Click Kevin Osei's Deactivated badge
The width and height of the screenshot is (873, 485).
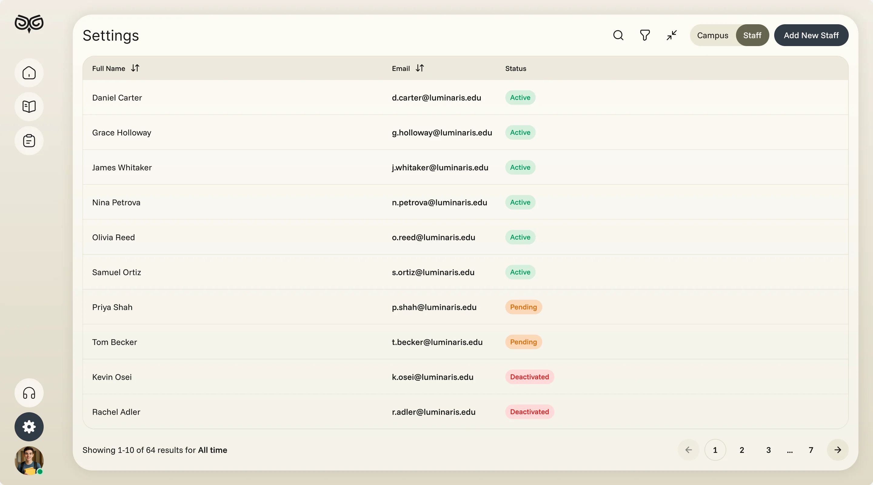click(x=530, y=377)
